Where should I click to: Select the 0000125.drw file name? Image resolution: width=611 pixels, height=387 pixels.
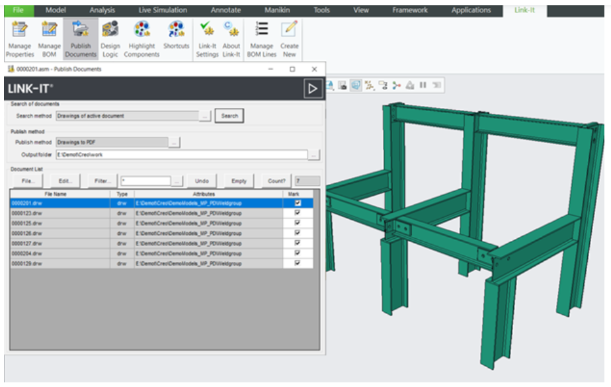point(26,224)
